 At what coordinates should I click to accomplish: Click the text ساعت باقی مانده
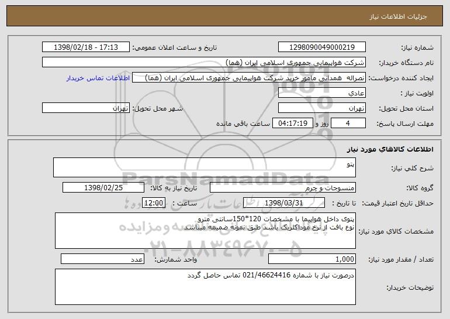(x=243, y=124)
